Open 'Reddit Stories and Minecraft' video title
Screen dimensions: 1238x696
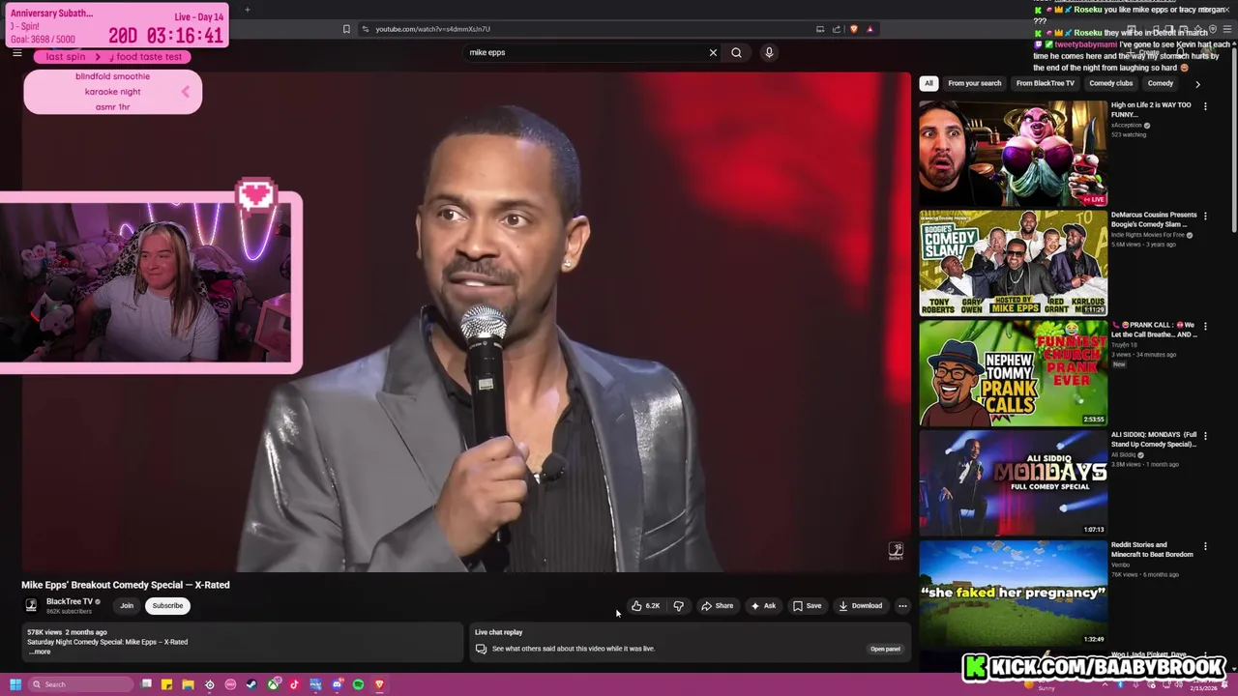(x=1152, y=550)
